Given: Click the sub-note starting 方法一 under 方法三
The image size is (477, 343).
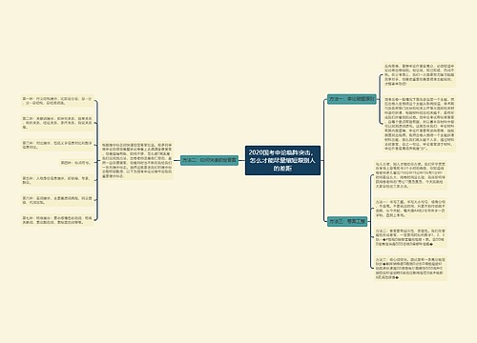Looking at the screenshot, I should click(x=410, y=209).
